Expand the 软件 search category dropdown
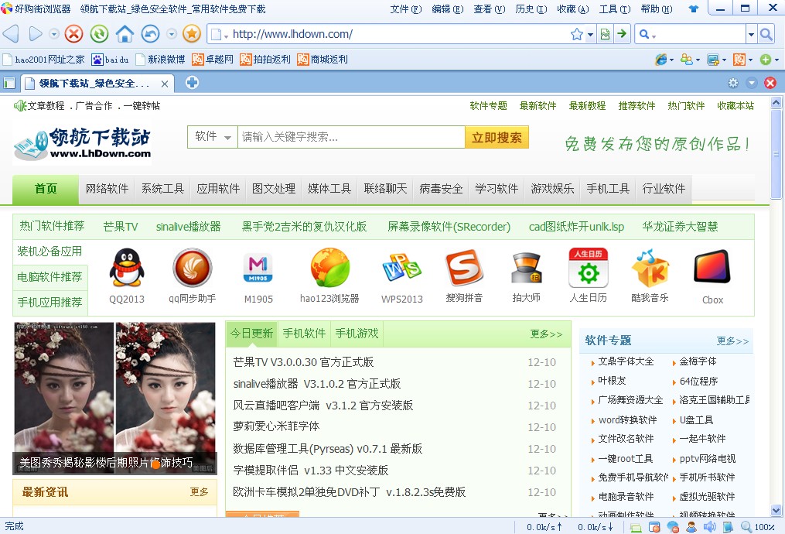This screenshot has height=534, width=785. [212, 137]
